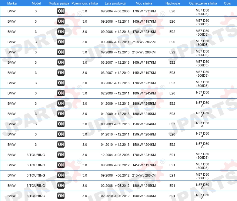Click the Rodzaj paliwa column header
Viewport: 237px width, 201px height.
point(59,3)
